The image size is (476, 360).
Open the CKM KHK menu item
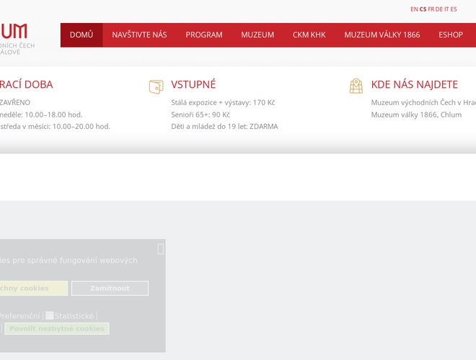tap(309, 35)
